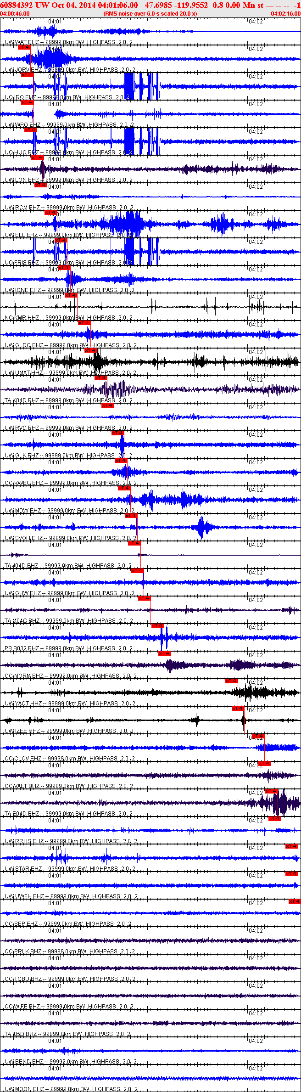The width and height of the screenshot is (301, 1092).
Task: Select the NC KMR HHZ station label
Action: [68, 317]
